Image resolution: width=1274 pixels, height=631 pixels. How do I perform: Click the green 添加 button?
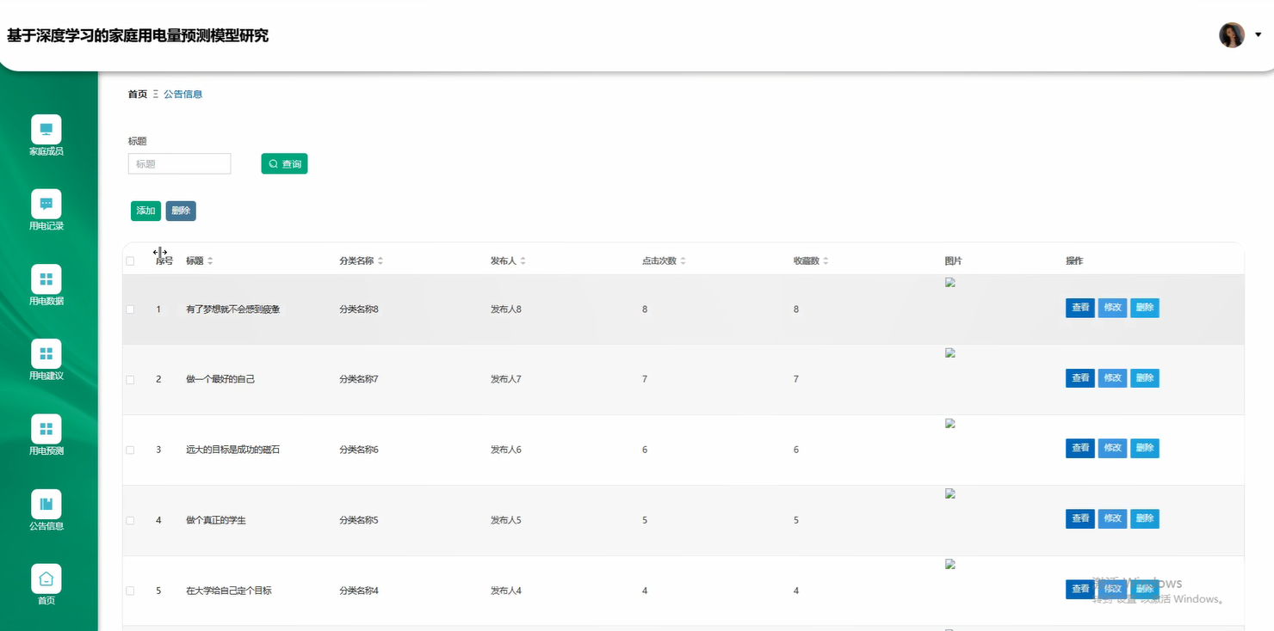pyautogui.click(x=145, y=211)
